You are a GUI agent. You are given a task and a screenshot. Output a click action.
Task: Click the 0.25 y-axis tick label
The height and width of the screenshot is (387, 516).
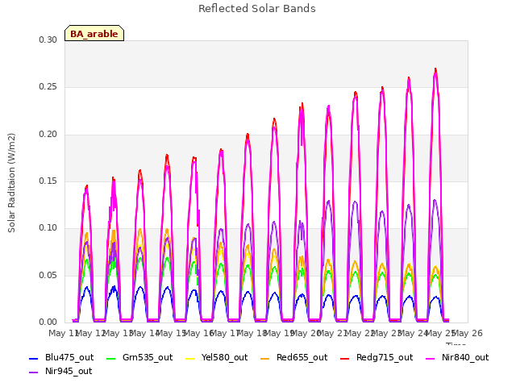(x=48, y=87)
